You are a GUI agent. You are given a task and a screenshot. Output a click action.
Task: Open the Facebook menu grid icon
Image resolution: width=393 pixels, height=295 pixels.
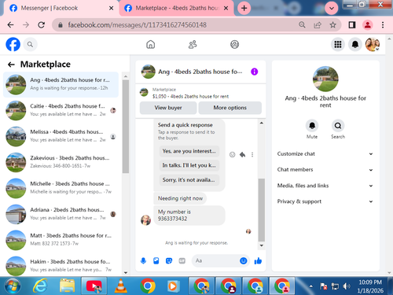(338, 44)
